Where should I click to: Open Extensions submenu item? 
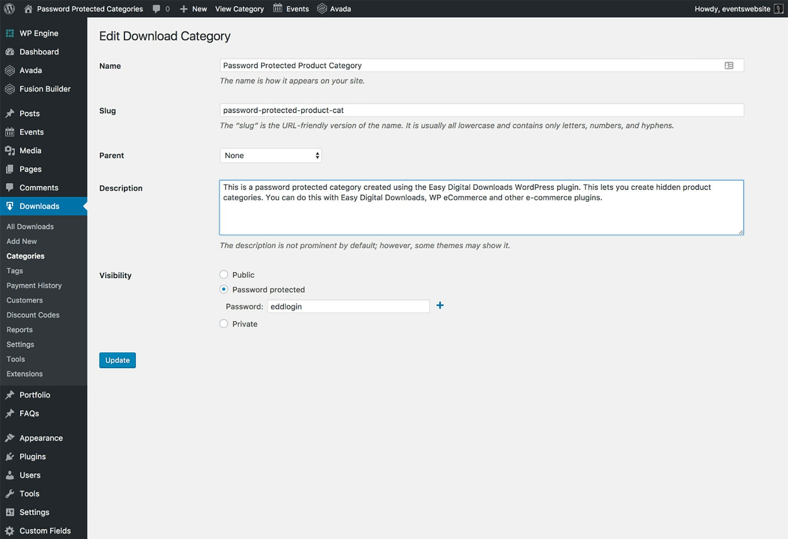point(24,374)
